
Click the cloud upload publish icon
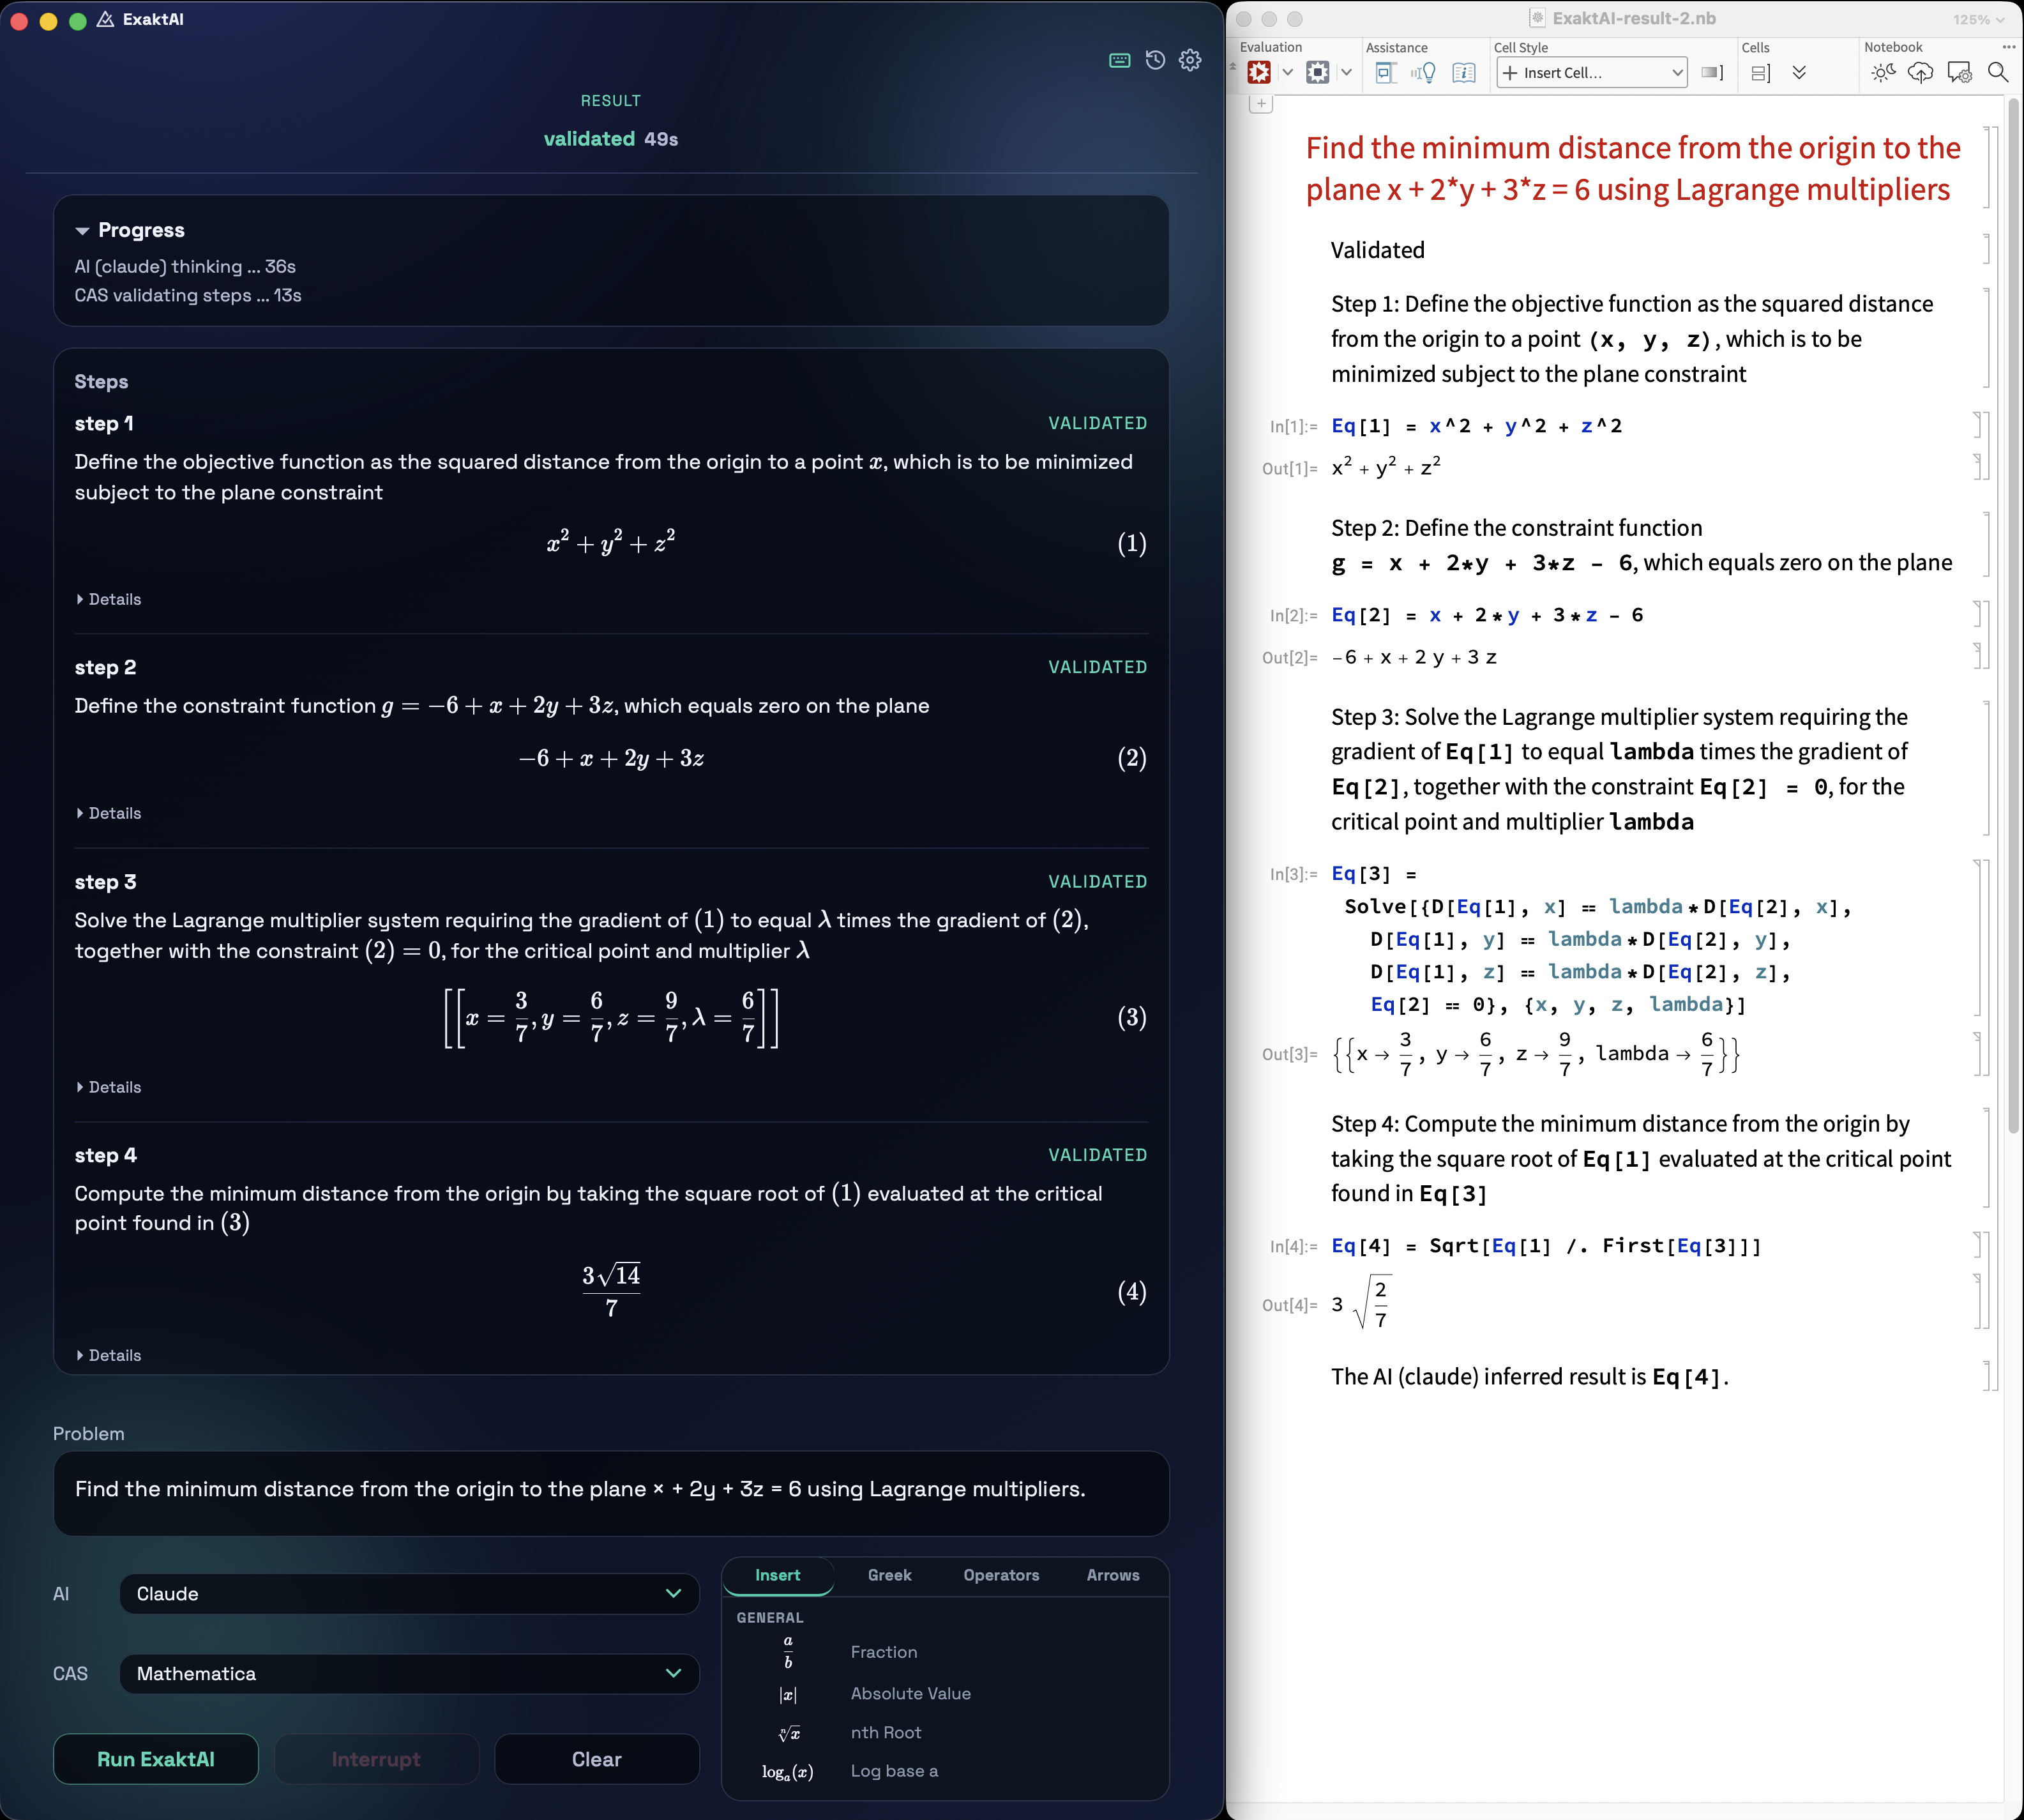coord(1920,72)
